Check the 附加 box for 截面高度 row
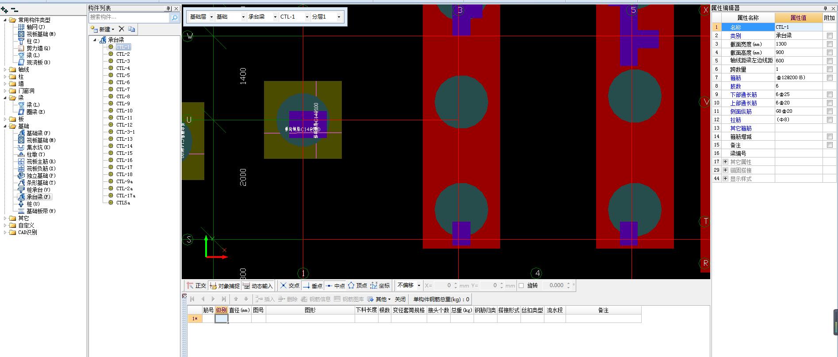The width and height of the screenshot is (838, 357). click(x=830, y=53)
